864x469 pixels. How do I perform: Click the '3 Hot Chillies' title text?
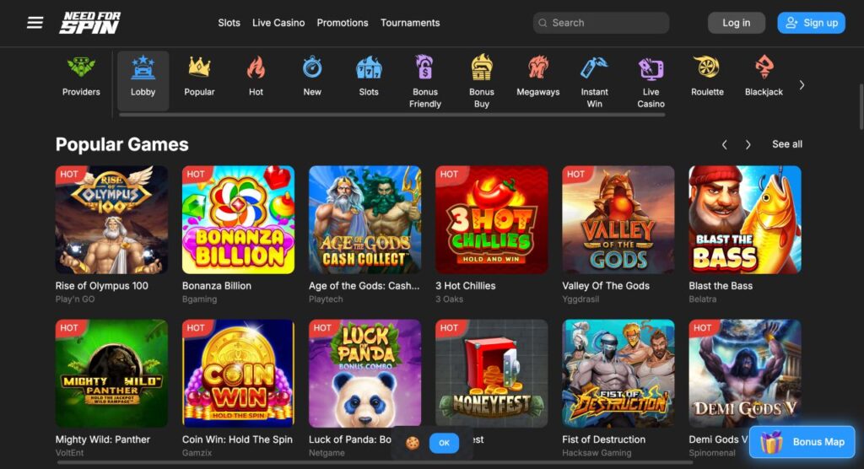click(x=466, y=285)
